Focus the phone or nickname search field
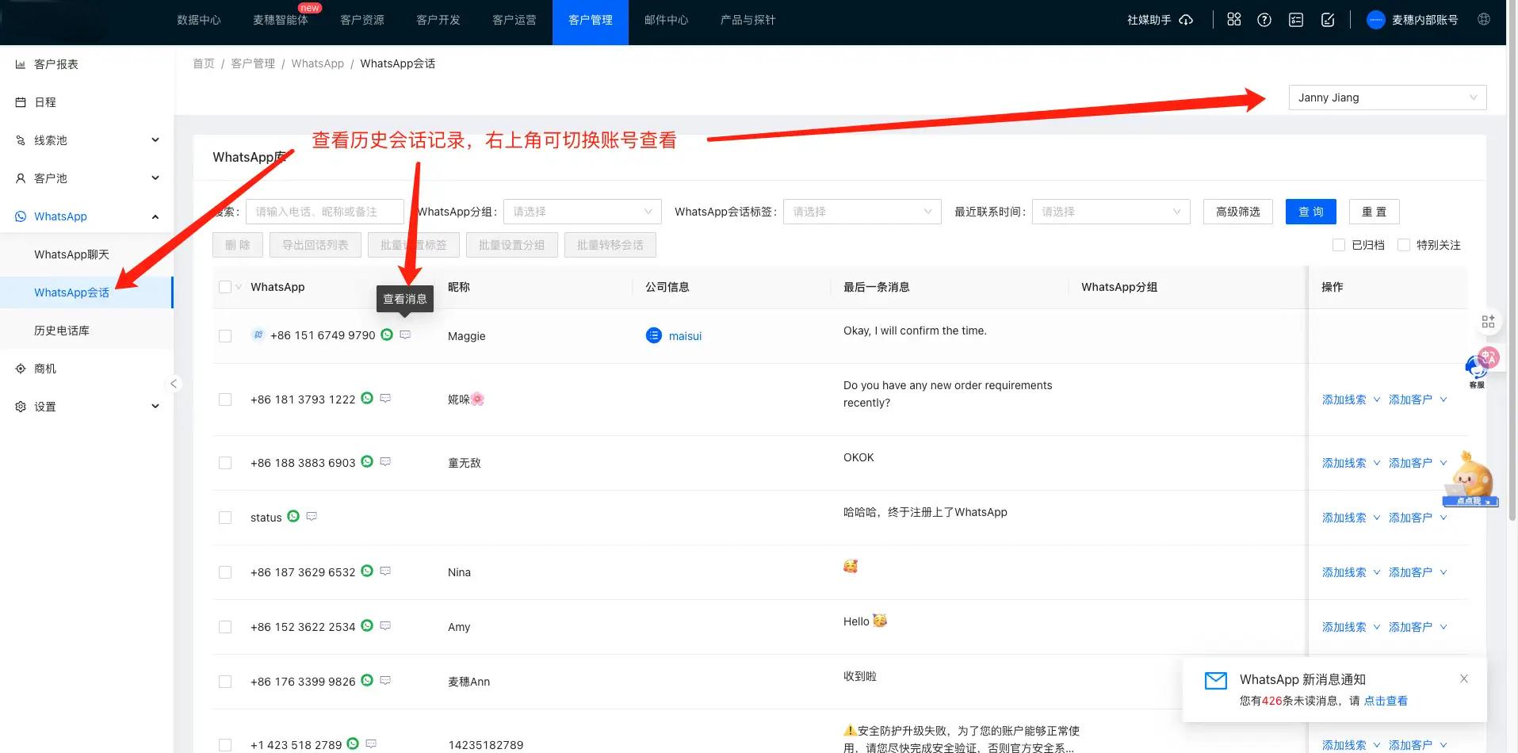This screenshot has height=753, width=1518. coord(324,212)
